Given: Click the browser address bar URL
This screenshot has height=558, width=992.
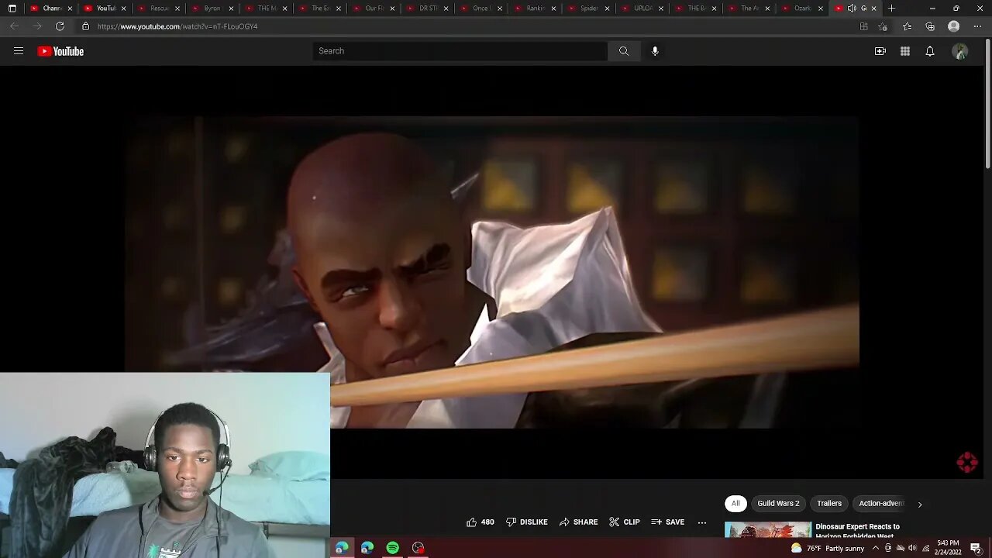Looking at the screenshot, I should [177, 26].
